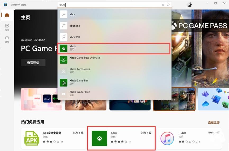Open the 查看全部 link
Viewport: 229px width, 151px height.
[x=214, y=122]
